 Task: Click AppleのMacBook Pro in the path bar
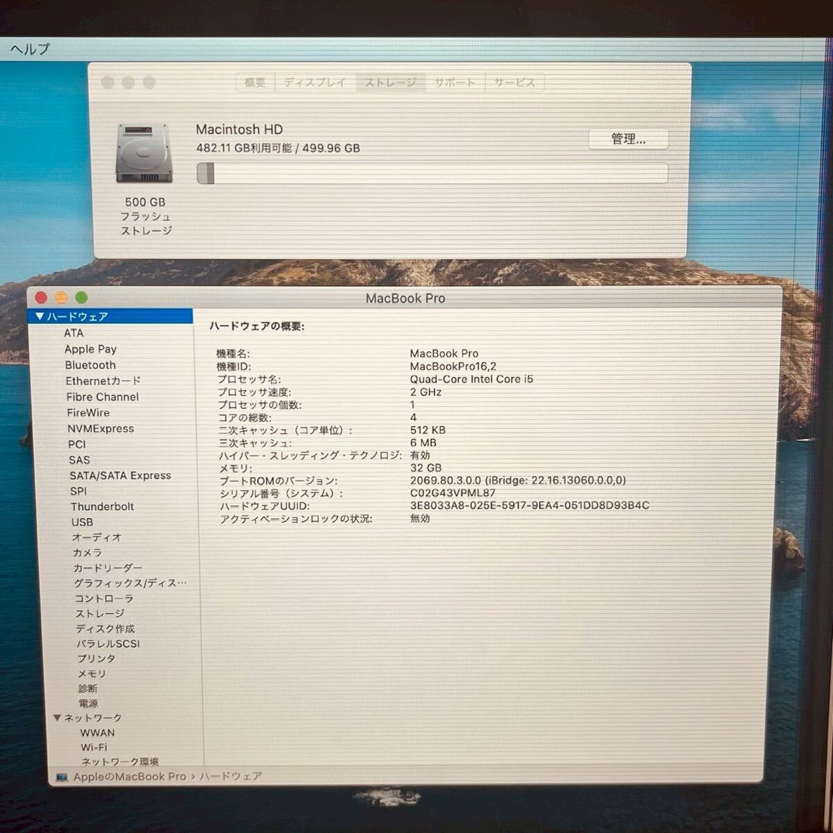tap(130, 777)
